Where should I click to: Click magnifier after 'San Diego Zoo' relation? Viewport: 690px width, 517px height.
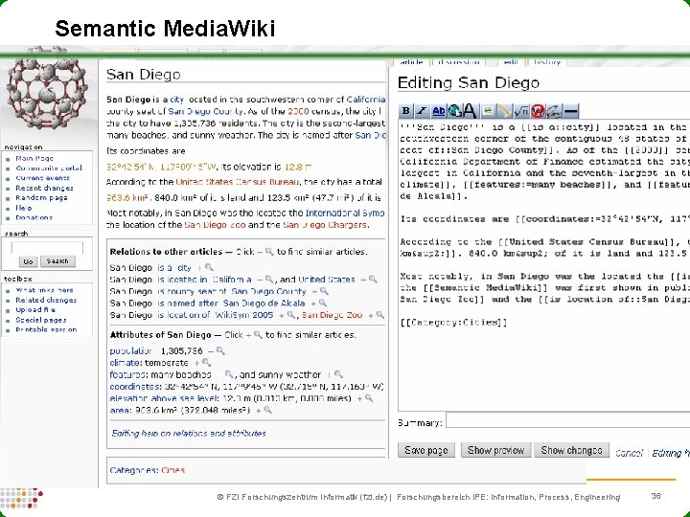click(379, 315)
